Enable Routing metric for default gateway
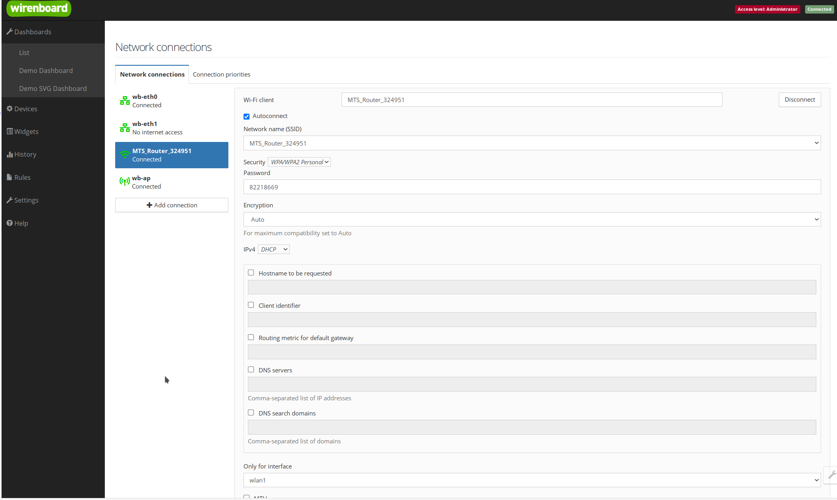Image resolution: width=837 pixels, height=500 pixels. (251, 337)
